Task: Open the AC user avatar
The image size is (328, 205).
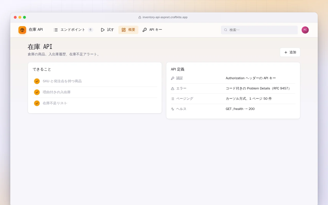Action: (x=305, y=30)
